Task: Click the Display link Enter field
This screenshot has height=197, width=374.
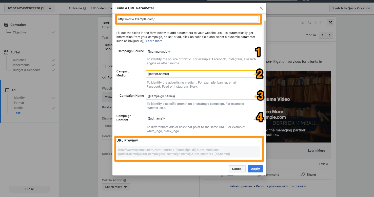Action: coord(107,126)
